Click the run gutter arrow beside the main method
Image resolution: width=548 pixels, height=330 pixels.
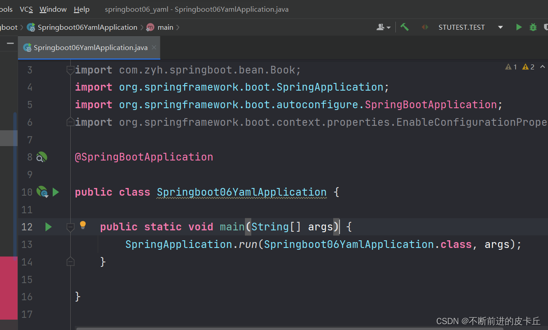[x=49, y=227]
